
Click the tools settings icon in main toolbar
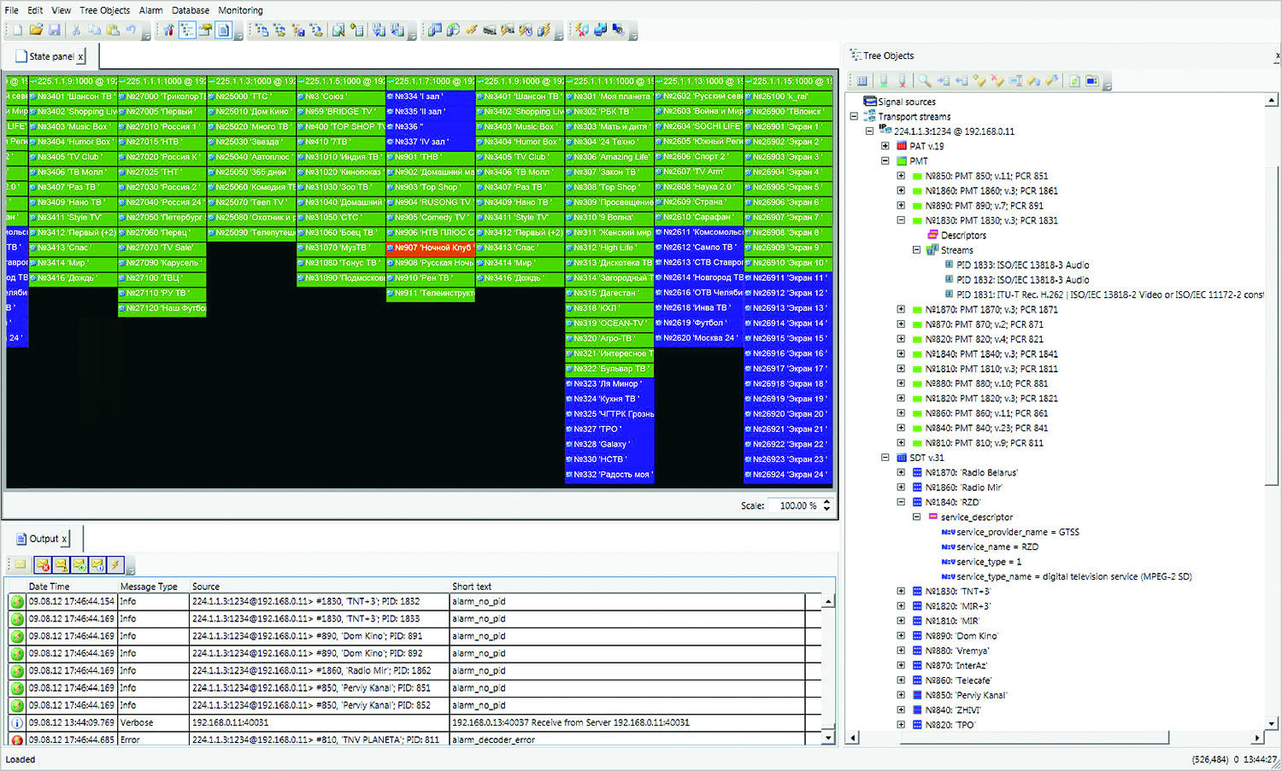pyautogui.click(x=169, y=30)
